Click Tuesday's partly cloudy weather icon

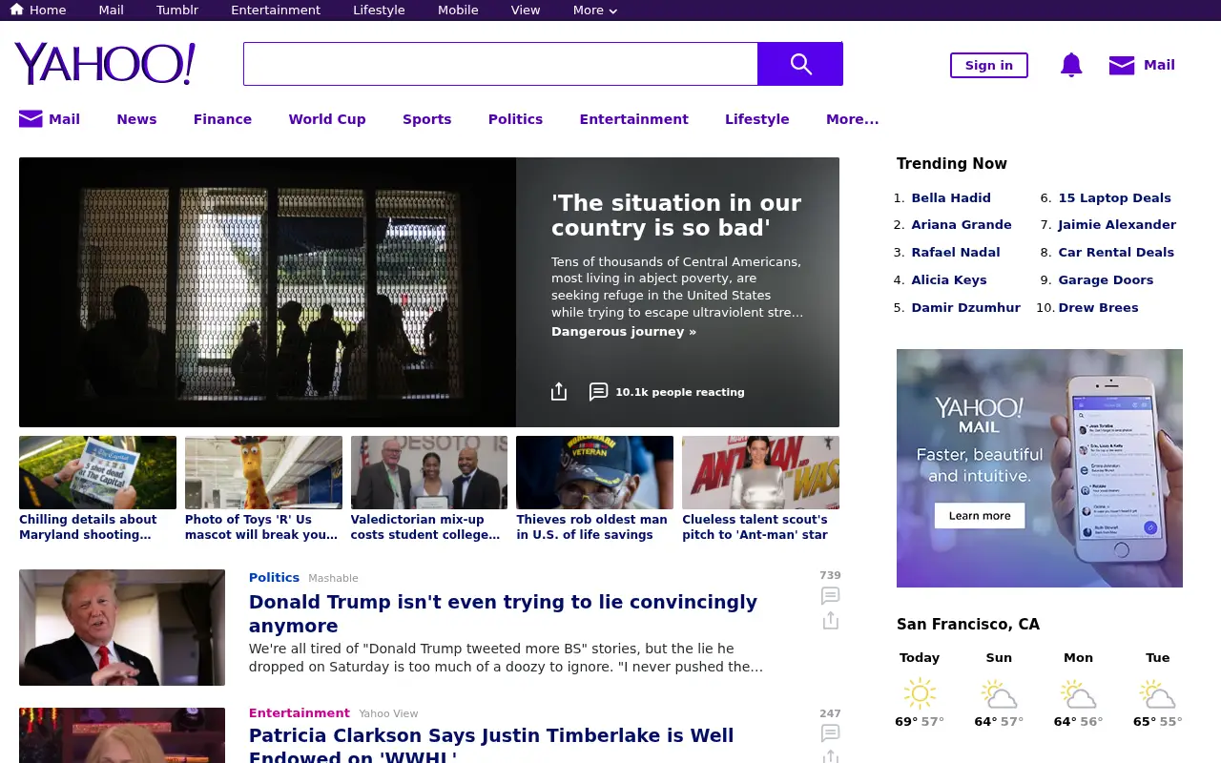pos(1157,693)
